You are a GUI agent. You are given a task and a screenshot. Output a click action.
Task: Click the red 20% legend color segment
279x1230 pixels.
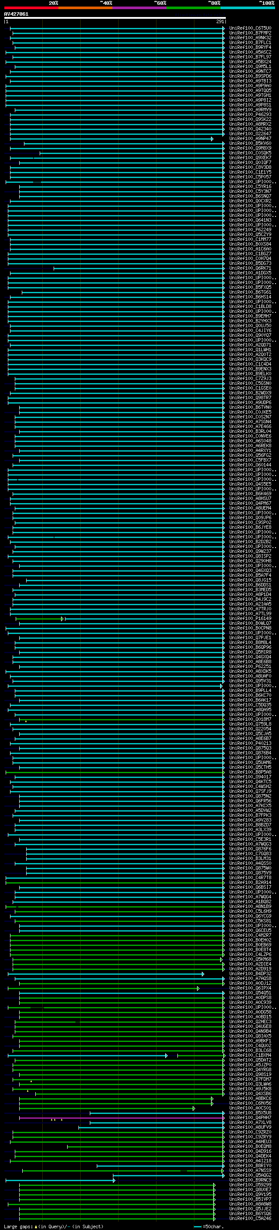(31, 8)
